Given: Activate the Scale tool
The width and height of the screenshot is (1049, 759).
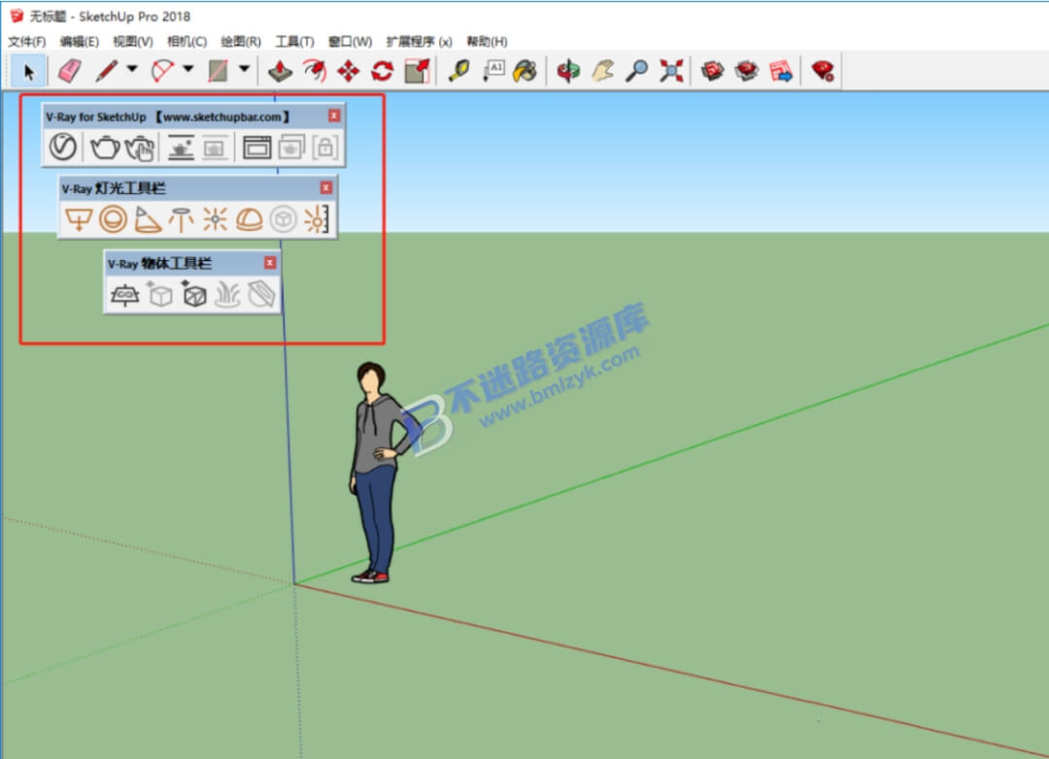Looking at the screenshot, I should pyautogui.click(x=417, y=71).
